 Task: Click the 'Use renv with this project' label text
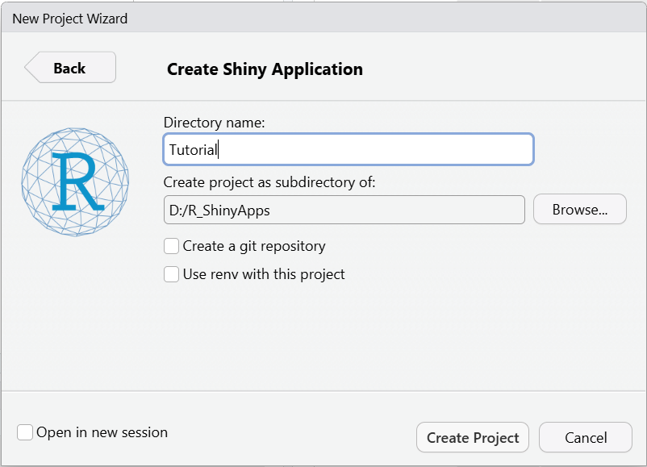(264, 274)
